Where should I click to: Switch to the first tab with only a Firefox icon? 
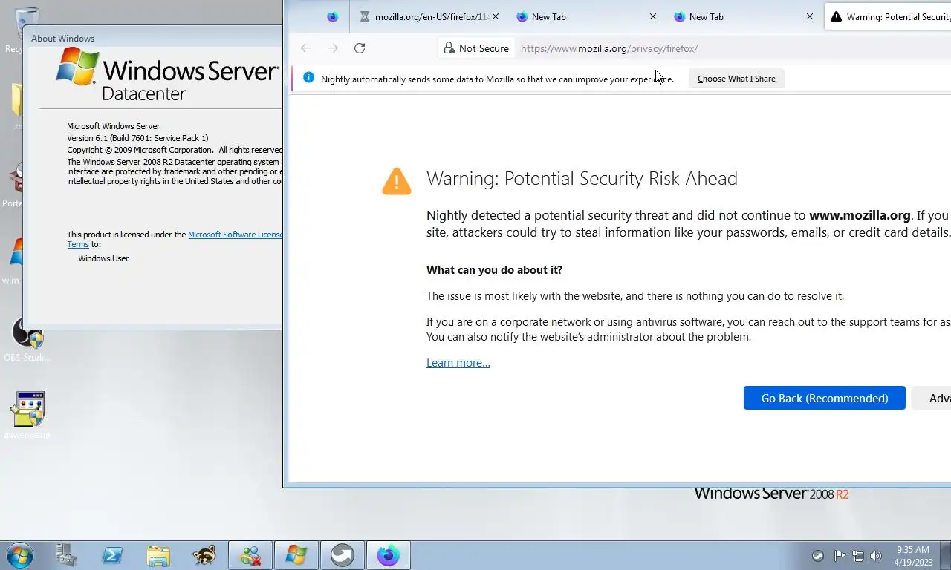tap(332, 16)
